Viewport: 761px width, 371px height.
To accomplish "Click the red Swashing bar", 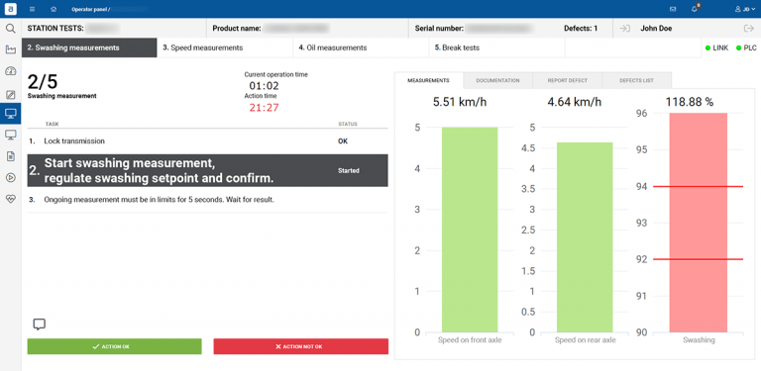I will (698, 223).
